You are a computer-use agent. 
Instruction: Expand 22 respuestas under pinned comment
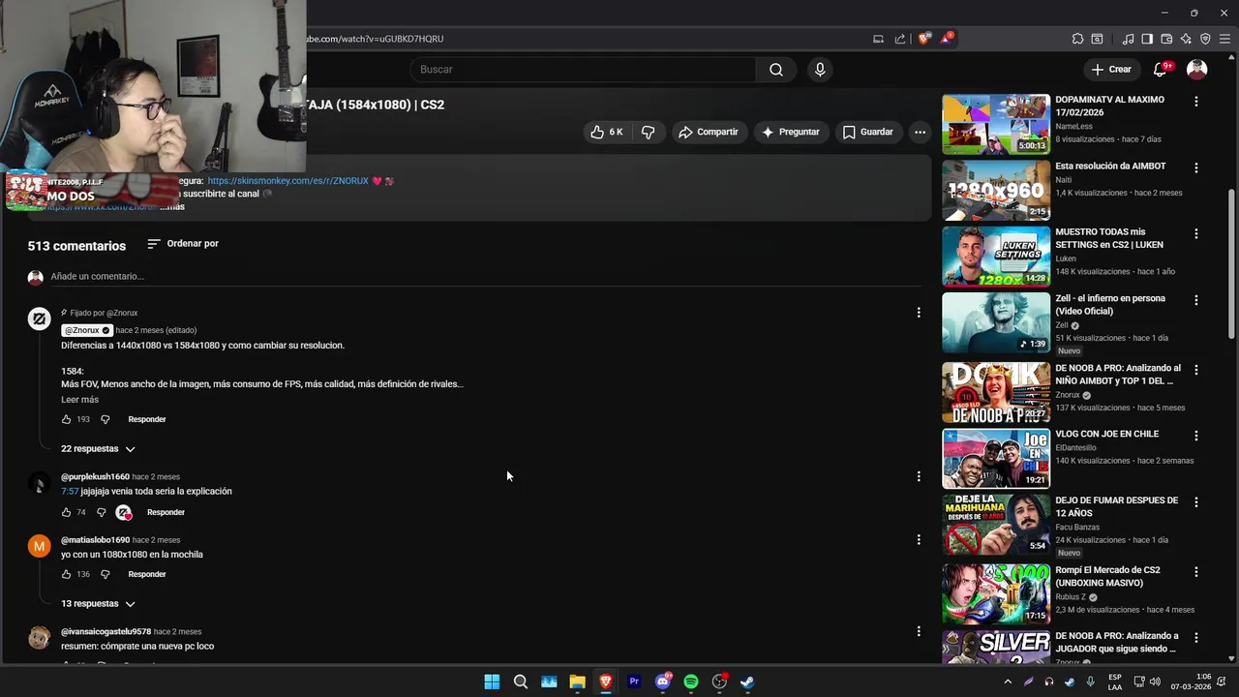[98, 449]
